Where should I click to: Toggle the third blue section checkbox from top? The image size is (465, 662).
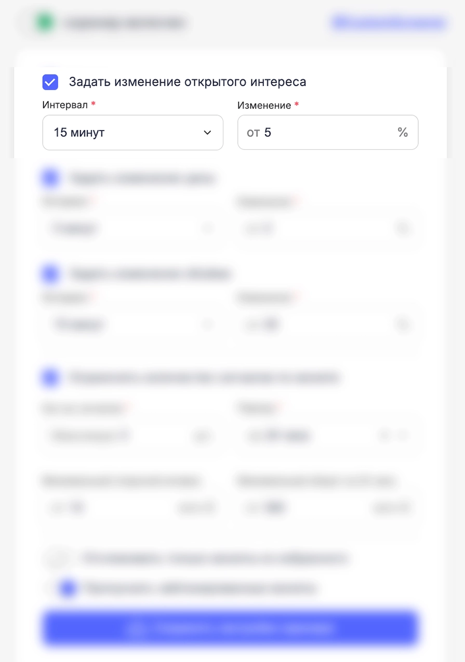coord(50,274)
